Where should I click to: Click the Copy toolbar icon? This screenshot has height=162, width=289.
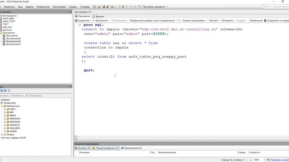coord(119,7)
